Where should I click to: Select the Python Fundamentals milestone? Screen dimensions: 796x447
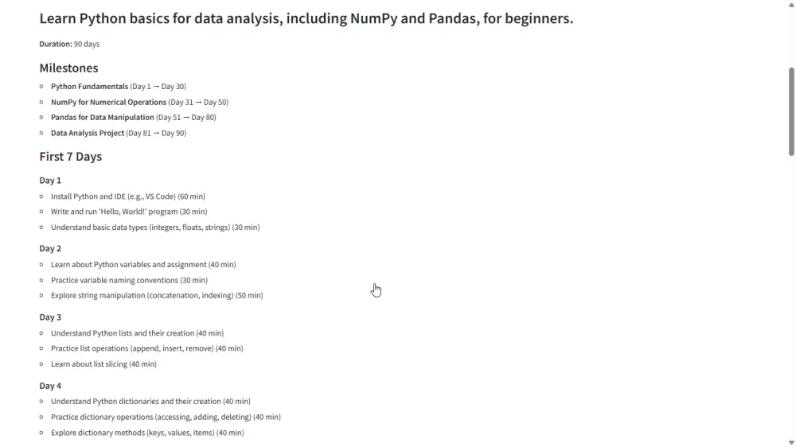point(119,86)
